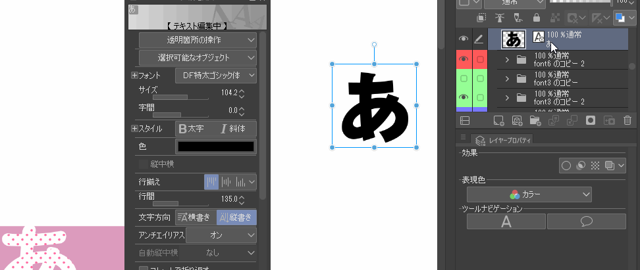Click the editing pen icon of あ layer
The image size is (640, 270).
[479, 39]
